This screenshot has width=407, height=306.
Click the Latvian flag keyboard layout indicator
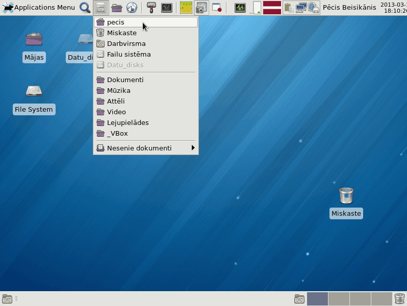tap(272, 8)
